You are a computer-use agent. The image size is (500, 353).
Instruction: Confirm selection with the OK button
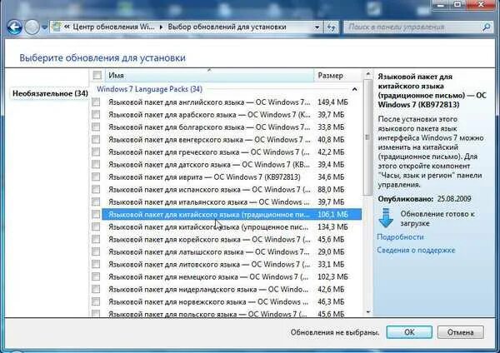coord(409,332)
